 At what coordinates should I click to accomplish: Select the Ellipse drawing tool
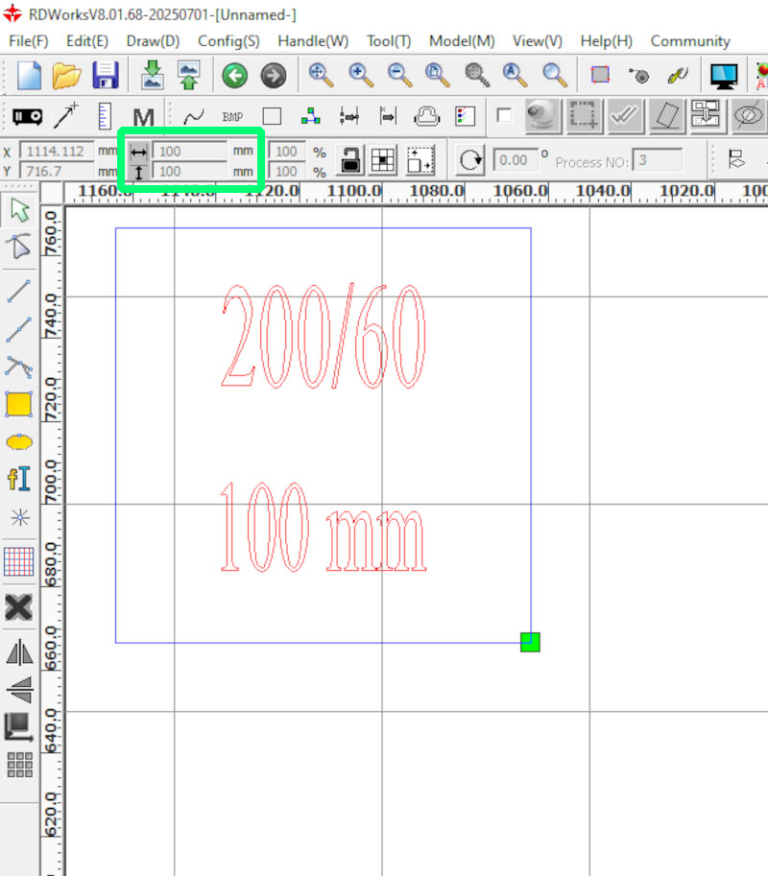(x=20, y=441)
